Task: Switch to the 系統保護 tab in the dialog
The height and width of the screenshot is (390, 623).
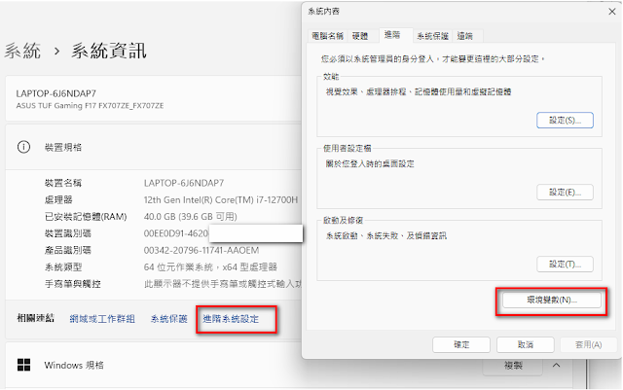Action: (432, 36)
